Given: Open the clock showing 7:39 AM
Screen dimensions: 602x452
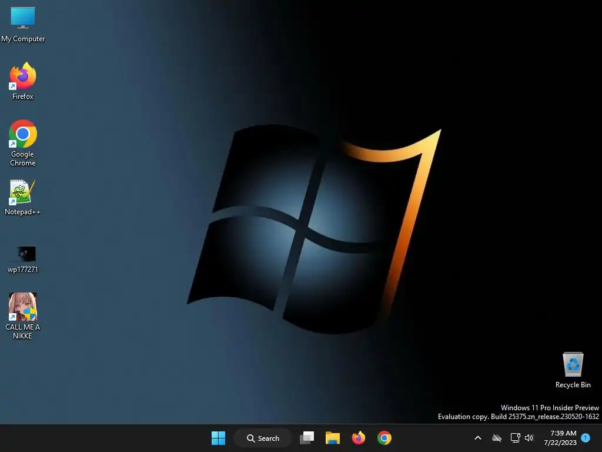Looking at the screenshot, I should pyautogui.click(x=560, y=438).
